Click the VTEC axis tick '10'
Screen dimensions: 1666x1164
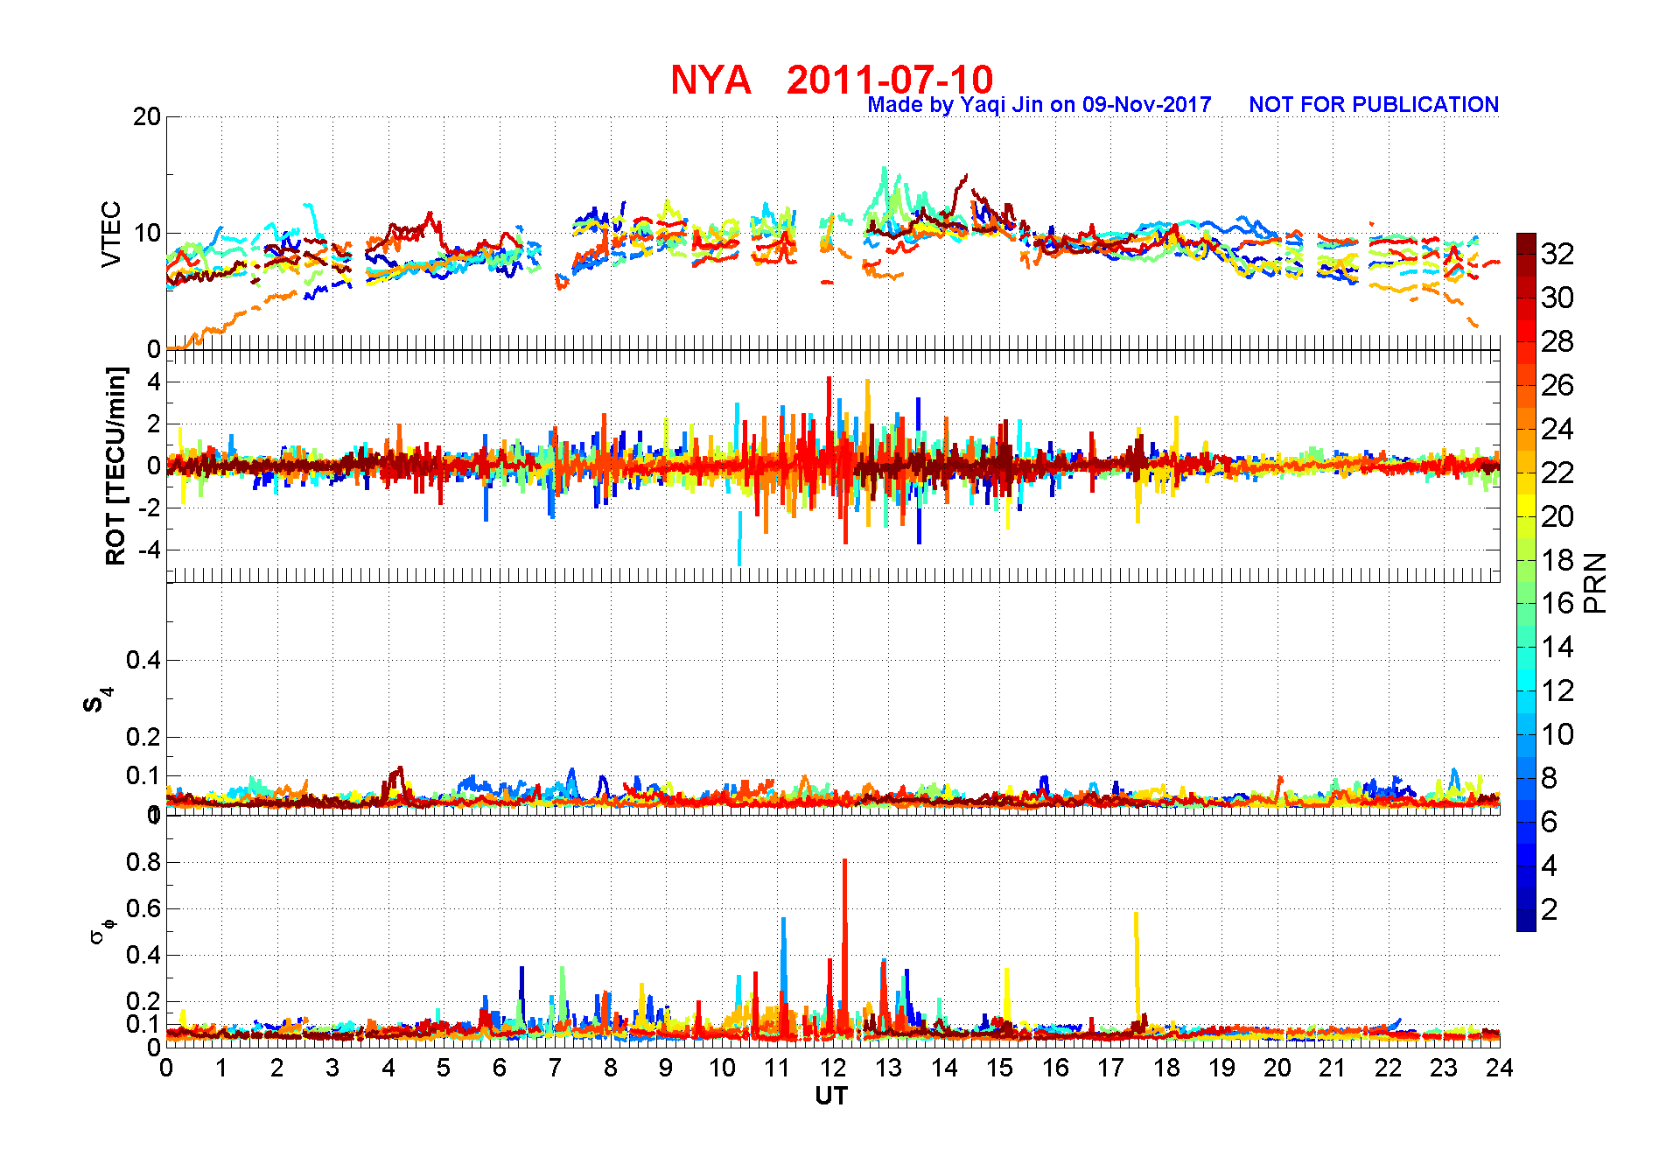[x=147, y=233]
